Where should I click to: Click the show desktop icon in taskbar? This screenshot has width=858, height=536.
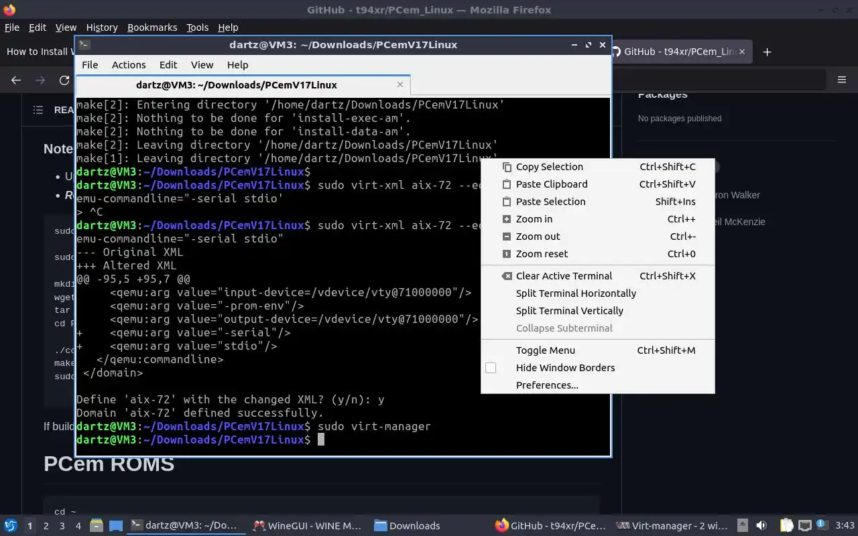click(115, 526)
